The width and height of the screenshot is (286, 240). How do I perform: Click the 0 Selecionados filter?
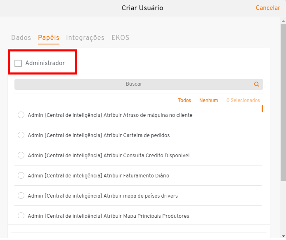pos(243,100)
